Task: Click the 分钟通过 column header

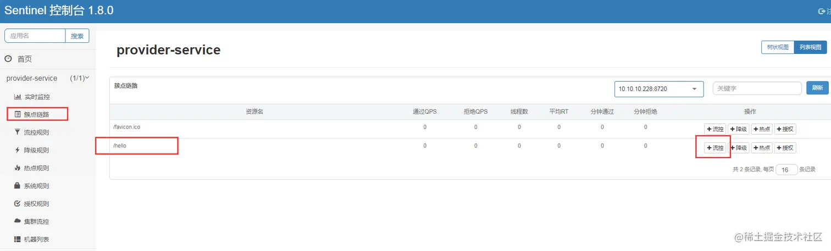Action: [x=602, y=111]
